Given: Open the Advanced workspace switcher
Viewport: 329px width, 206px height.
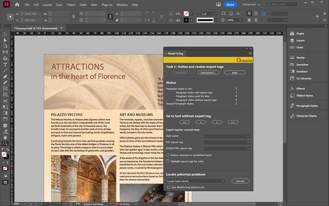Looking at the screenshot, I should 251,4.
